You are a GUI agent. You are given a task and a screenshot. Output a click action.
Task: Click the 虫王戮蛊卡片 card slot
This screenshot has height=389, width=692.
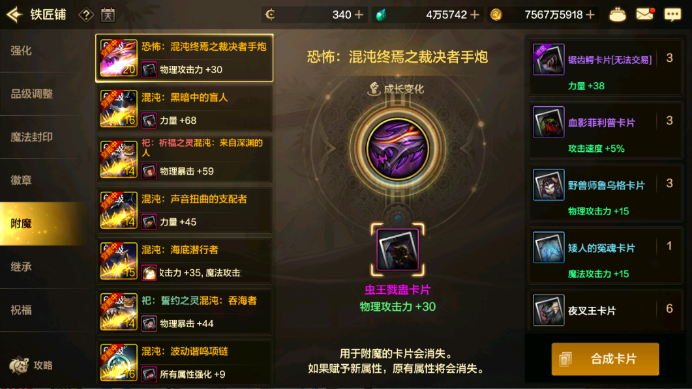pos(398,250)
